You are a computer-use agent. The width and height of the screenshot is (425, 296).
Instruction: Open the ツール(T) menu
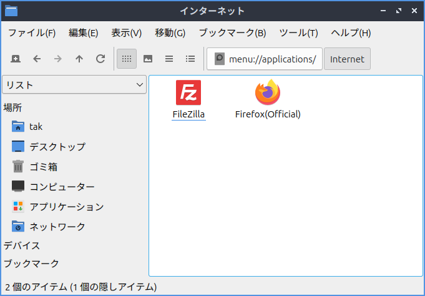click(x=298, y=33)
